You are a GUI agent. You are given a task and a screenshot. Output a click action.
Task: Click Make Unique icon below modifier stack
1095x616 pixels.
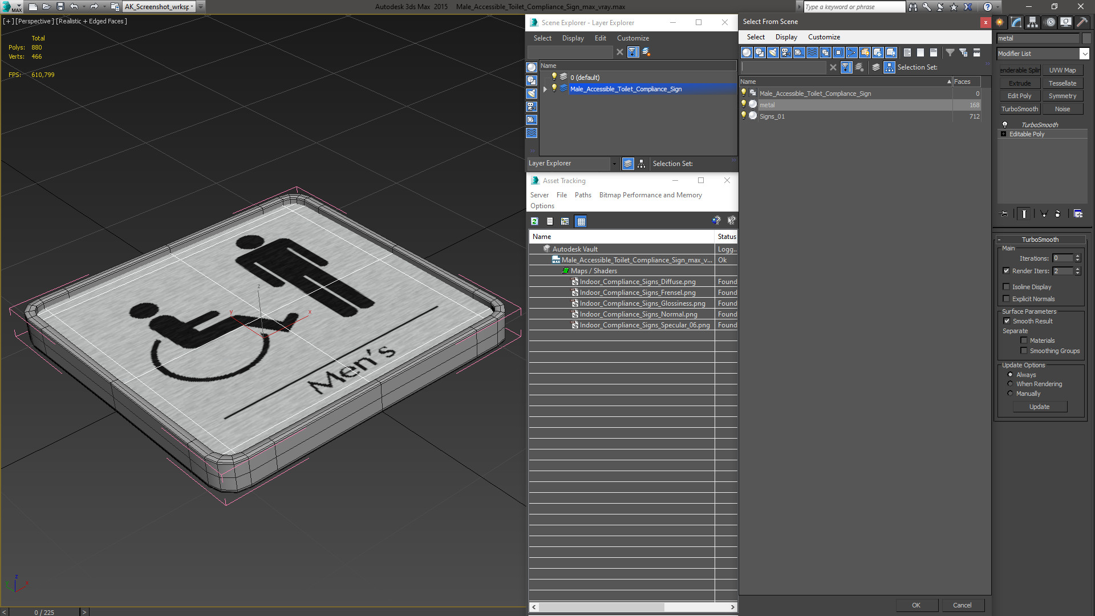[1044, 214]
